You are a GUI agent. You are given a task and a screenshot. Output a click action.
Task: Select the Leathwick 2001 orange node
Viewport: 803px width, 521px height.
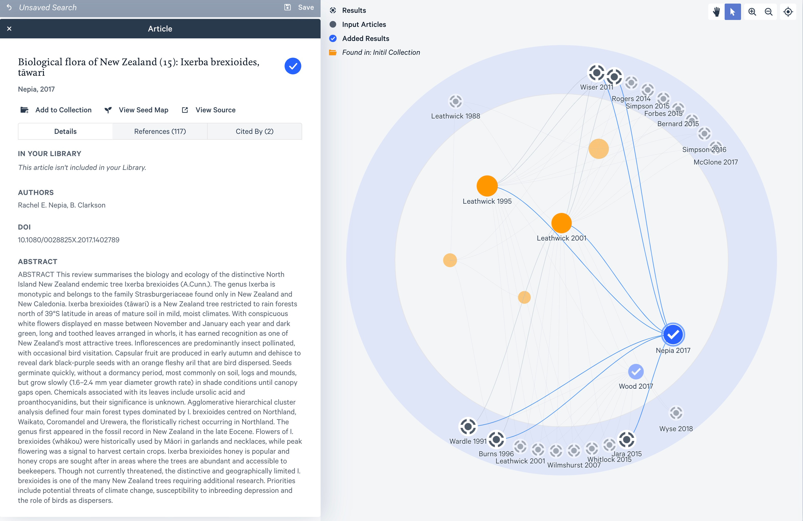562,223
